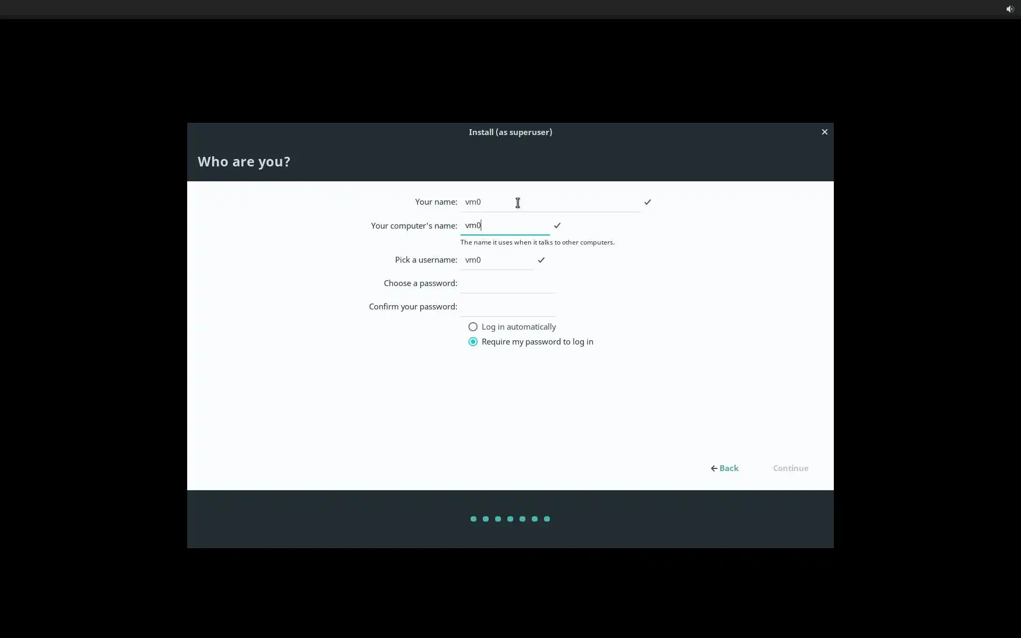
Task: Click the volume speaker icon in top bar
Action: [1009, 9]
